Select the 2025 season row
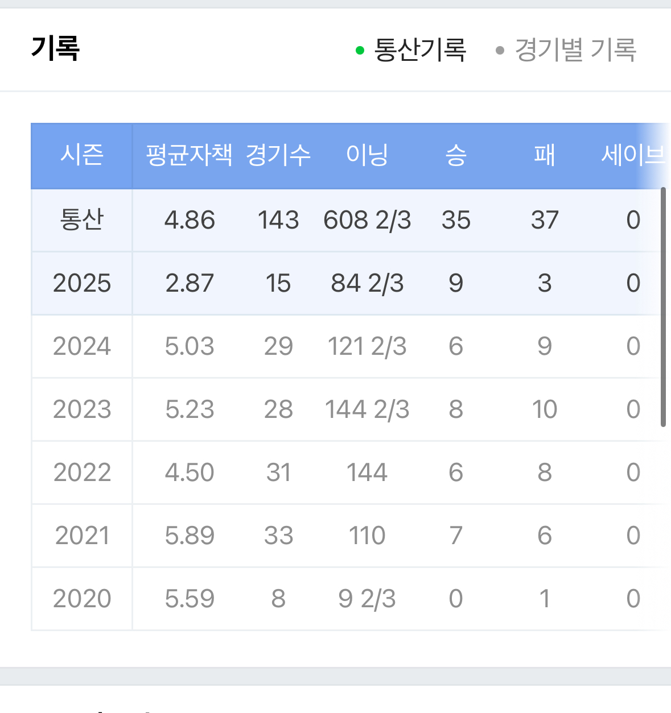The image size is (671, 713). [82, 283]
